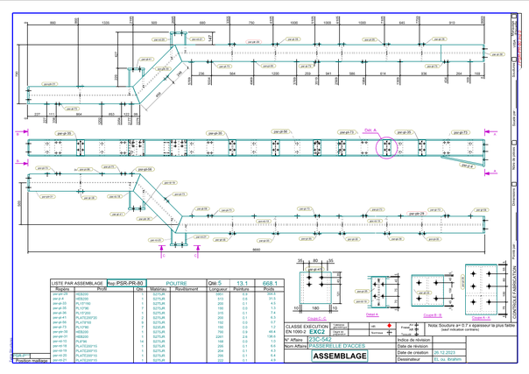Viewport: 529px width, 374px height.
Task: Select the 'par-pl-33' row mark in the parts list
Action: coord(60,304)
